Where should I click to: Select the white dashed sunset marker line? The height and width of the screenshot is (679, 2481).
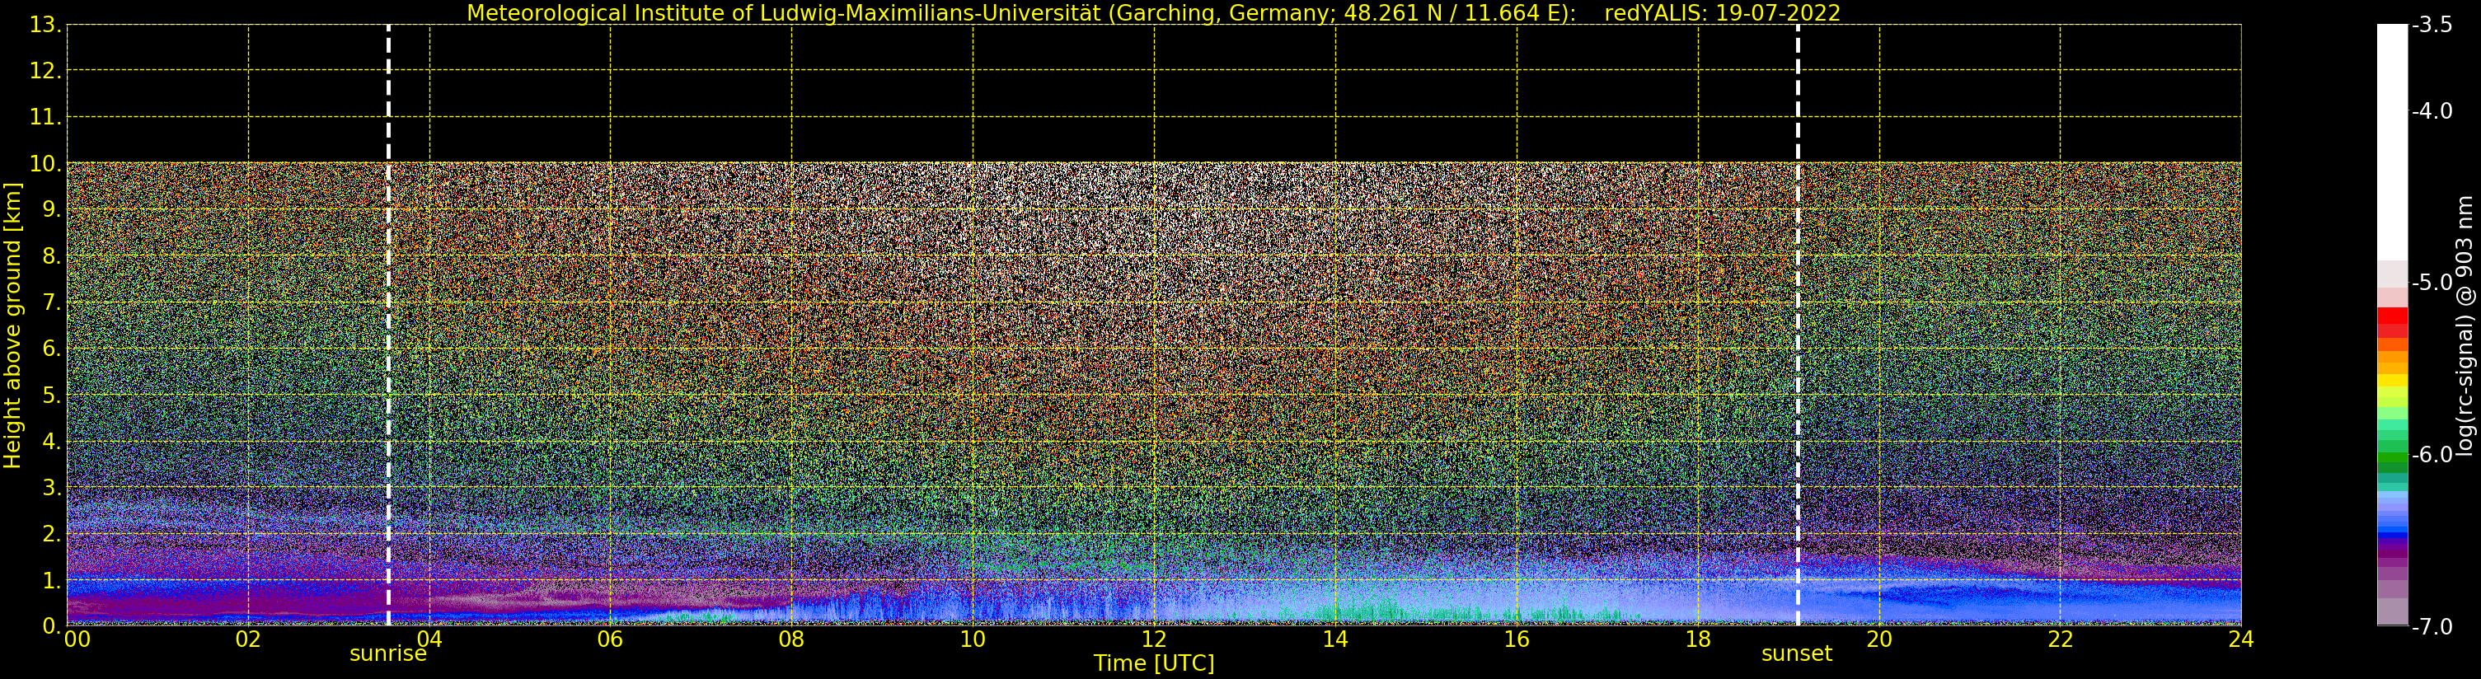(1797, 325)
